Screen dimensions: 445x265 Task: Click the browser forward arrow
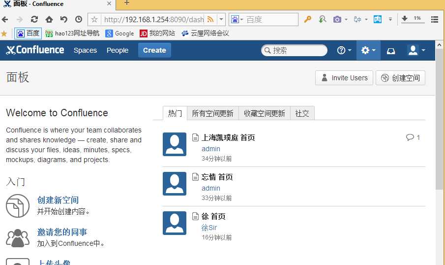tap(20, 19)
